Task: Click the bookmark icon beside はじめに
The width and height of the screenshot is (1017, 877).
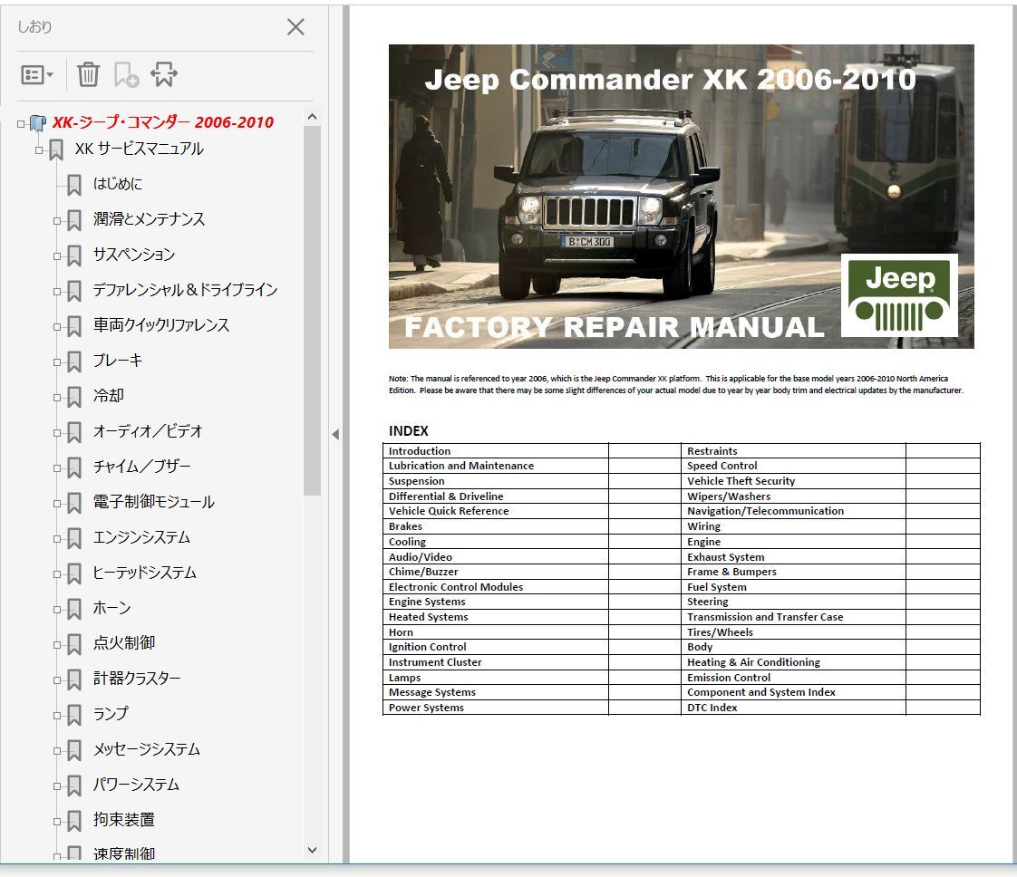Action: pos(74,185)
